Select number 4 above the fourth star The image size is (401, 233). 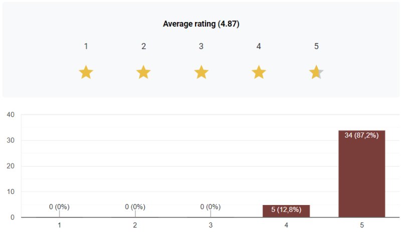pyautogui.click(x=259, y=46)
